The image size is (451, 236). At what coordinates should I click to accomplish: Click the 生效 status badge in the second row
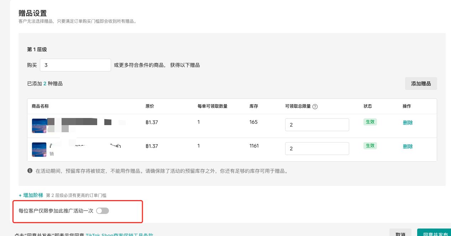tap(370, 146)
